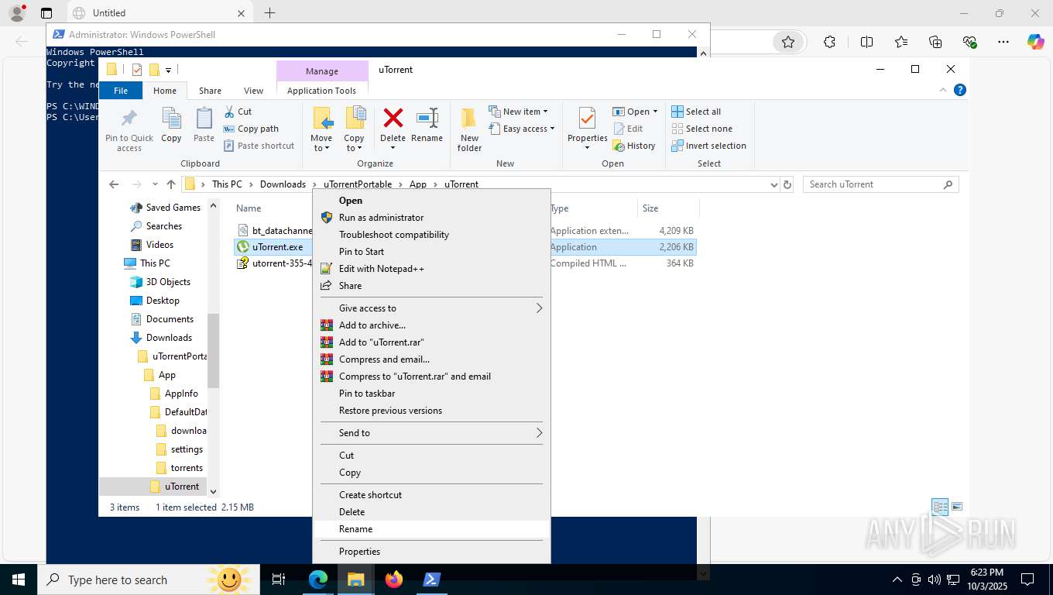Click the History button in Open group

(x=634, y=146)
